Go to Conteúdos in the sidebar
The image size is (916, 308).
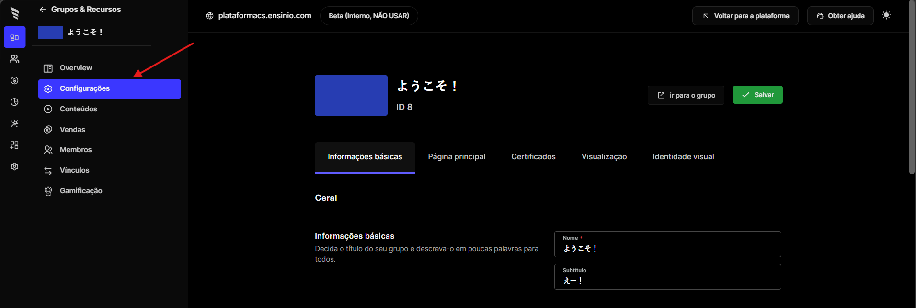[x=78, y=109]
